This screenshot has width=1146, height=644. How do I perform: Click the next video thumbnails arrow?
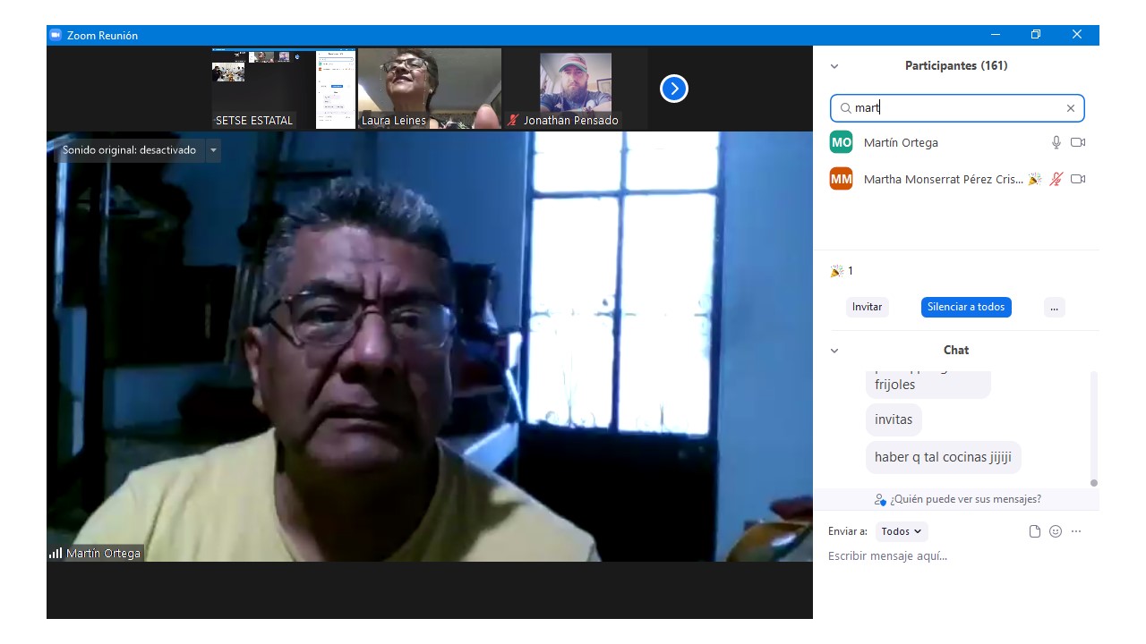click(x=673, y=89)
